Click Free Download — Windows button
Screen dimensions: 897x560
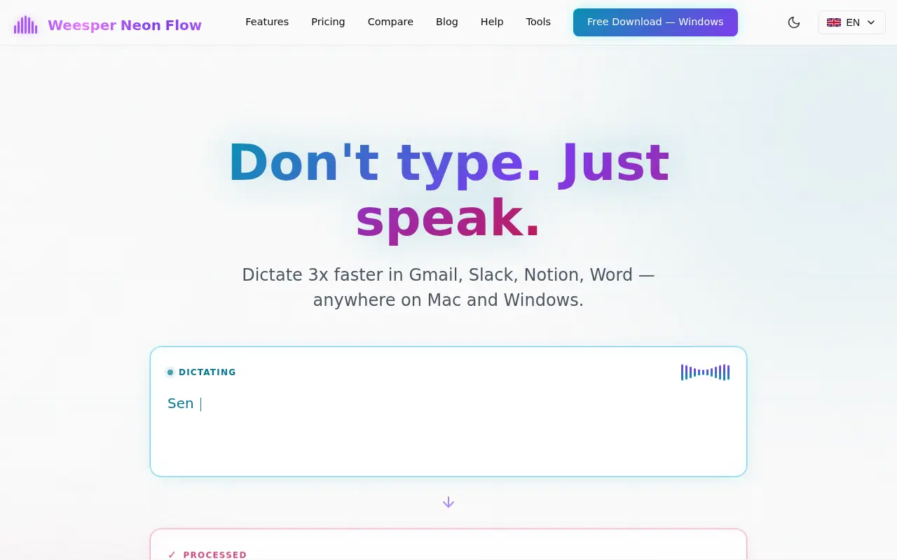(655, 22)
